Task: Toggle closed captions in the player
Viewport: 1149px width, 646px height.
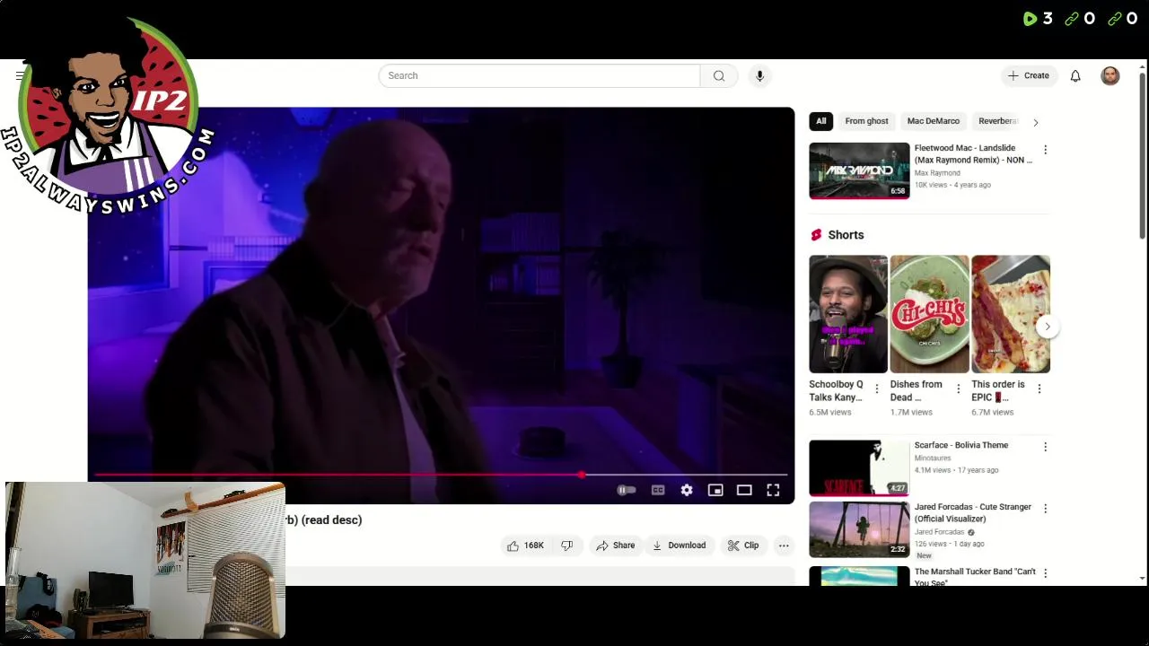Action: click(658, 490)
